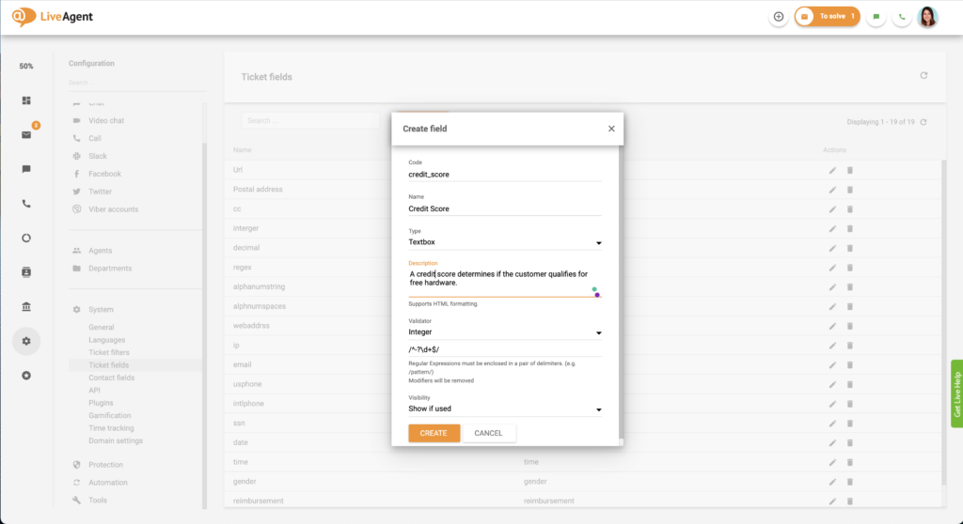Click the phone status icon in header
The width and height of the screenshot is (963, 524).
902,17
